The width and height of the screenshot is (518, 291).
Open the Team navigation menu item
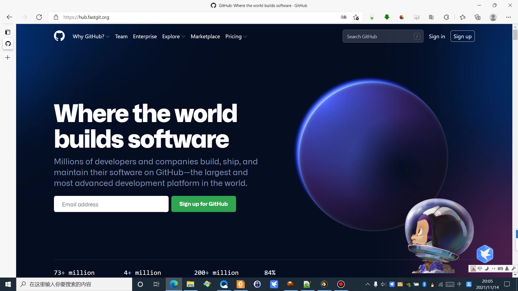pos(121,36)
